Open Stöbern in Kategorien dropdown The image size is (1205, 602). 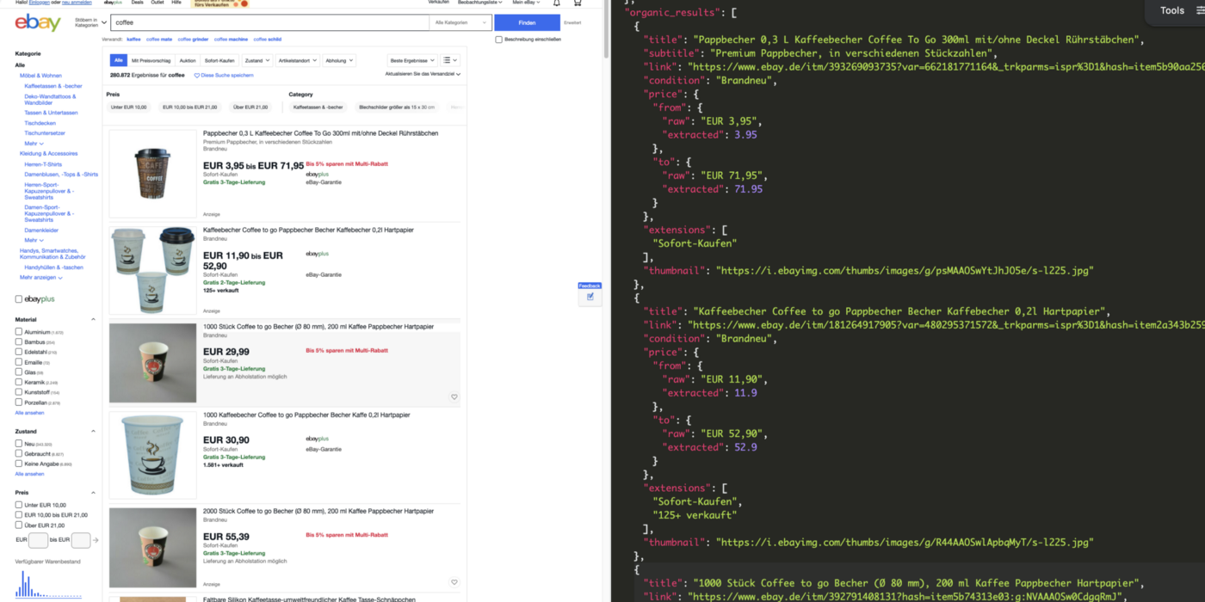click(x=90, y=22)
